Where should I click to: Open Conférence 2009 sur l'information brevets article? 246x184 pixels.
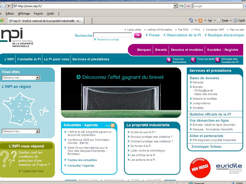click(88, 141)
